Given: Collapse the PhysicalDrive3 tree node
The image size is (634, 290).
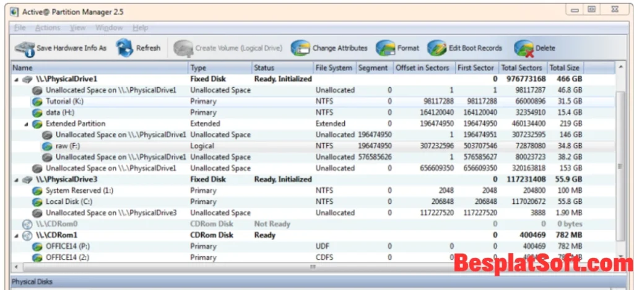Looking at the screenshot, I should tap(16, 180).
